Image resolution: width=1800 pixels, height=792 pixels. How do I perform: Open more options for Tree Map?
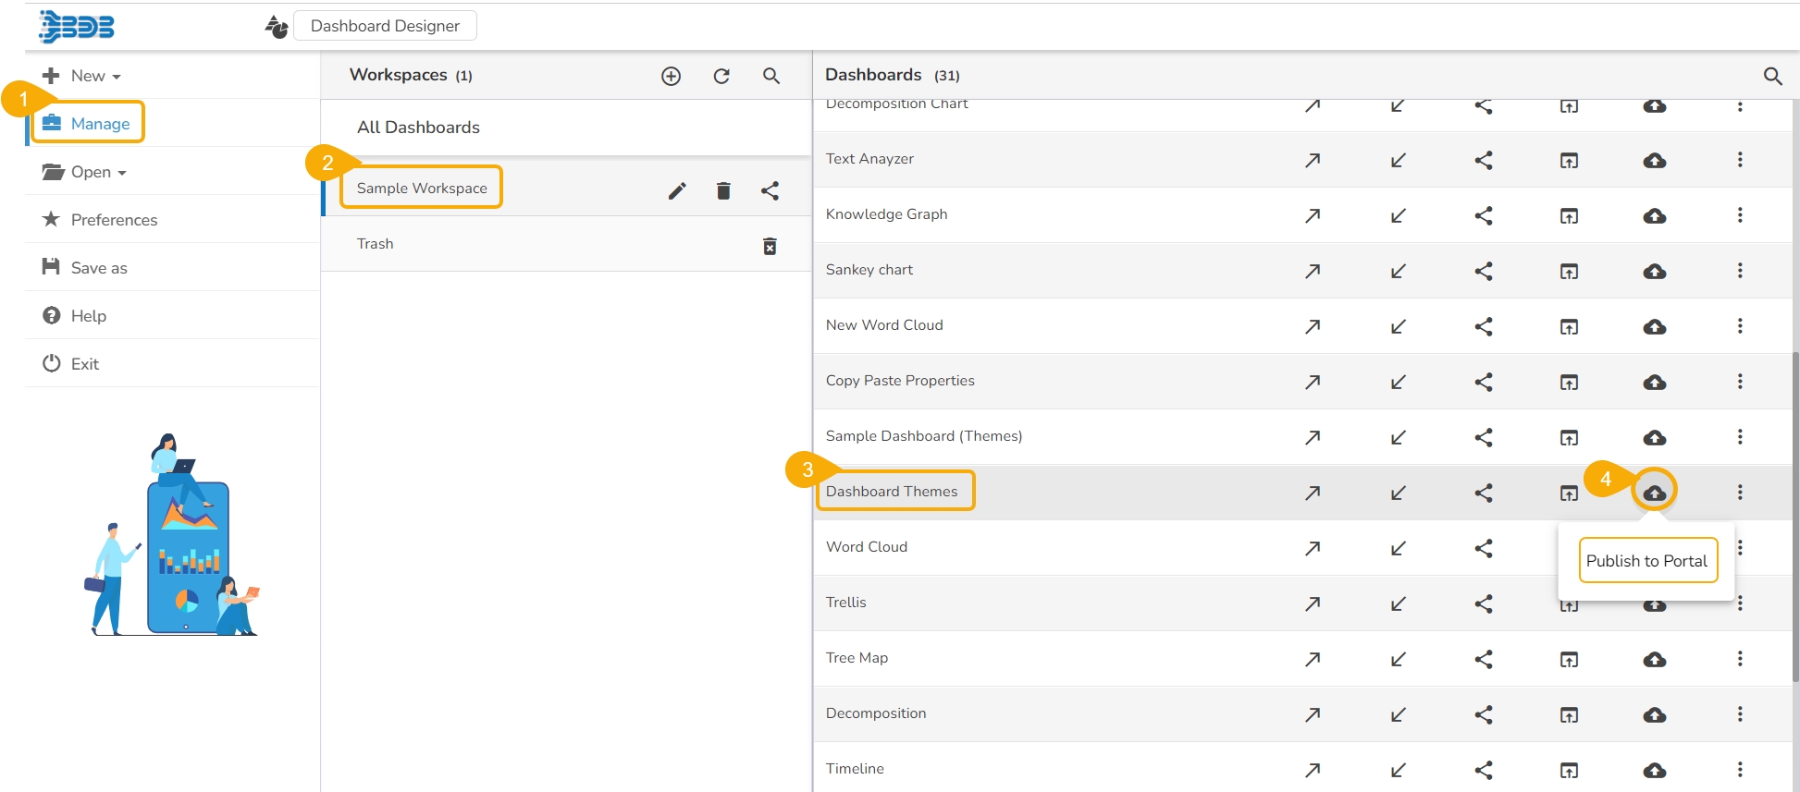[x=1740, y=659]
